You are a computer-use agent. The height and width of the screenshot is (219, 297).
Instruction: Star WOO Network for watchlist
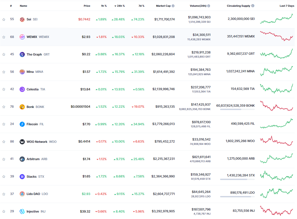4,142
